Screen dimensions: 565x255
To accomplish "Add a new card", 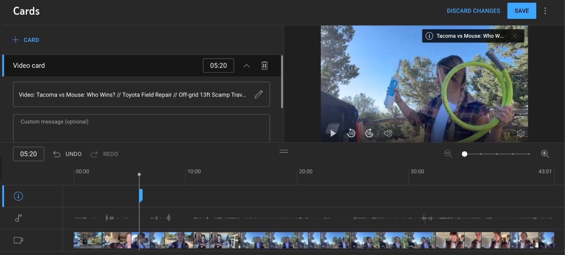I will click(x=26, y=40).
